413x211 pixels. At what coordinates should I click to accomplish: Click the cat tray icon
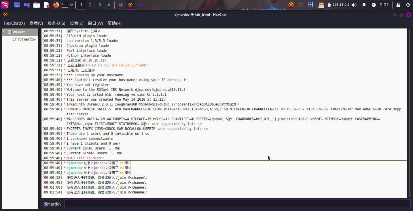(x=321, y=5)
